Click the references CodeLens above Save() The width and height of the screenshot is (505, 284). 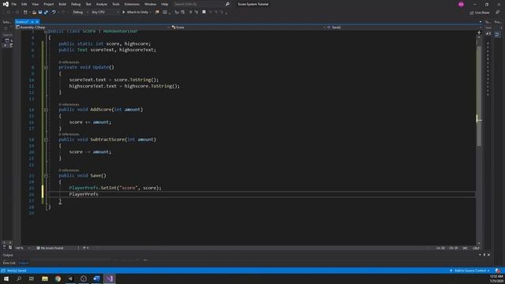[x=69, y=170]
